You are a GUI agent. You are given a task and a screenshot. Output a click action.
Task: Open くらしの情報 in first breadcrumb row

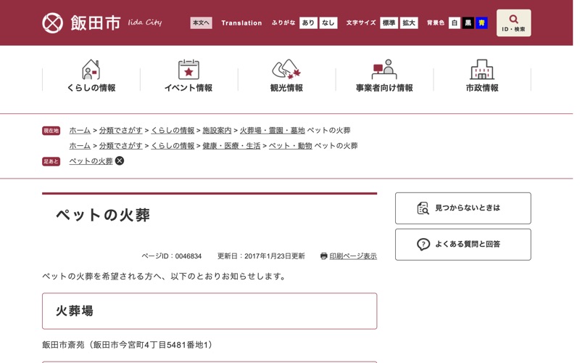[x=173, y=131]
